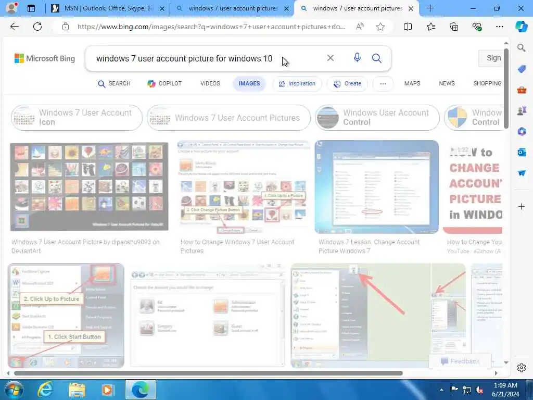Select Windows 7 User Account Icon suggestion
Viewport: 533px width, 400px height.
point(77,118)
